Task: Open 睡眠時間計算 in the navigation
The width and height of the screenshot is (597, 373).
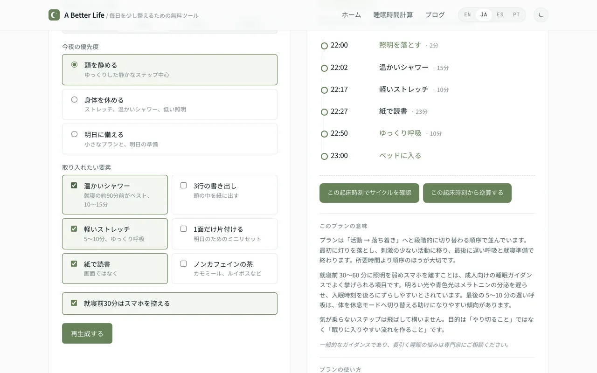Action: coord(393,15)
